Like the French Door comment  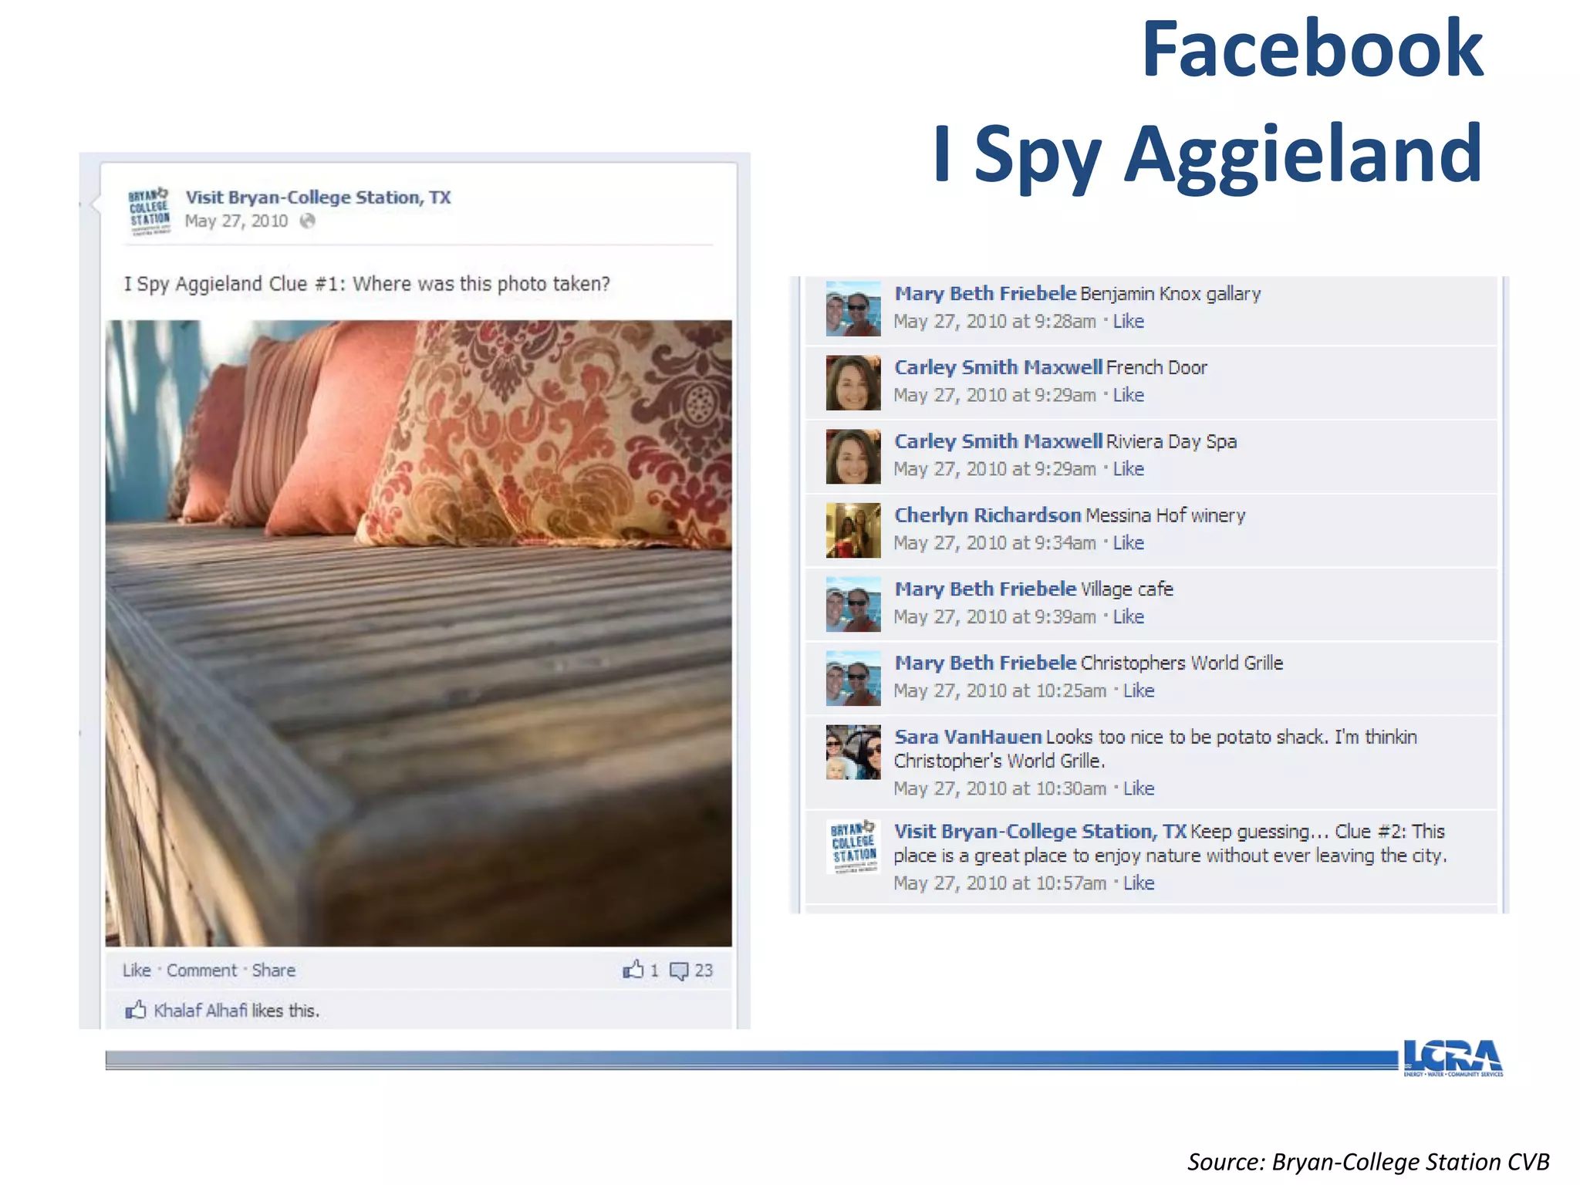point(1129,396)
